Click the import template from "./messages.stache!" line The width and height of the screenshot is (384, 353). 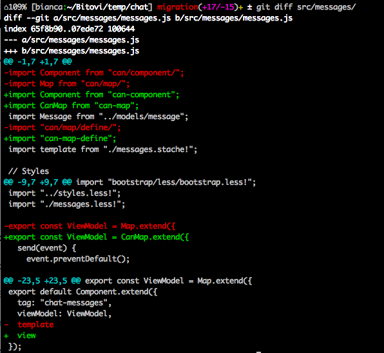103,149
